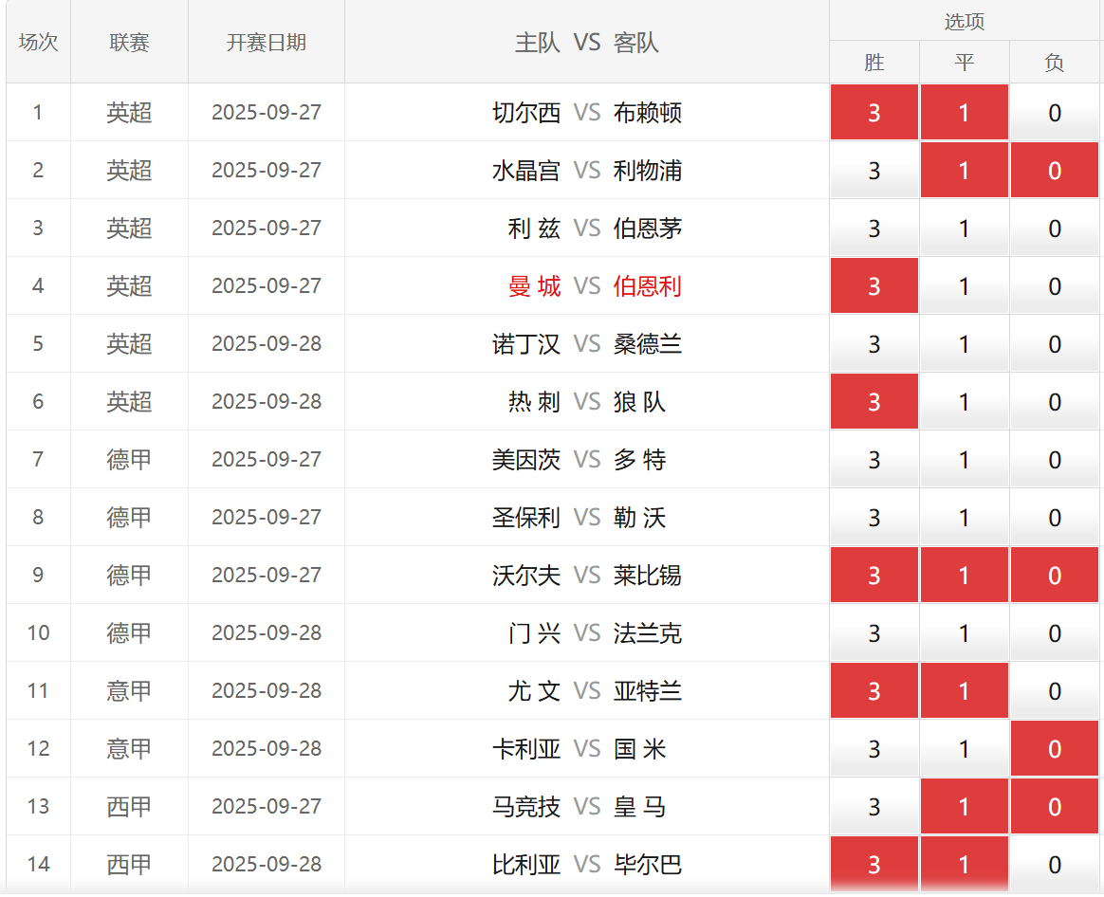Select win (3) for 马竞技 vs 皇马
The image size is (1104, 897).
[x=874, y=807]
